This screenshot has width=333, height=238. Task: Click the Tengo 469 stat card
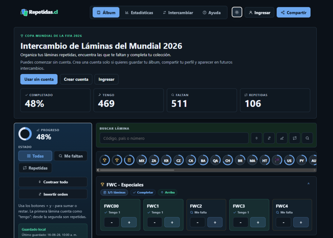click(x=128, y=100)
